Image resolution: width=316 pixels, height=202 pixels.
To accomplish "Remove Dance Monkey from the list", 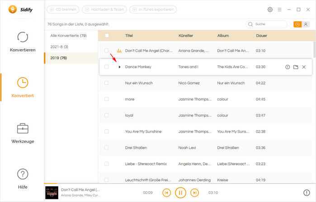I will pyautogui.click(x=304, y=67).
